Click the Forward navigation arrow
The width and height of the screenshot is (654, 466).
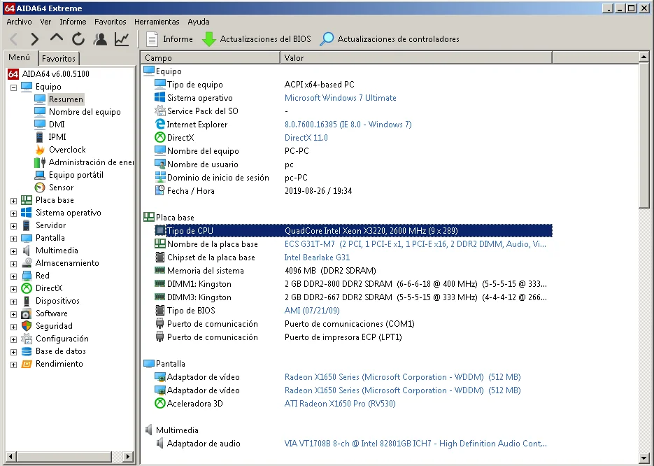click(x=34, y=39)
